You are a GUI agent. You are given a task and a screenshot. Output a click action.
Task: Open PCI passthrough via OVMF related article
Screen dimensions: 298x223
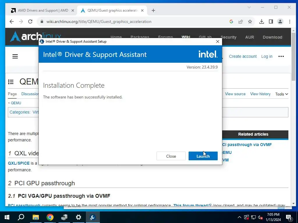pos(247,145)
